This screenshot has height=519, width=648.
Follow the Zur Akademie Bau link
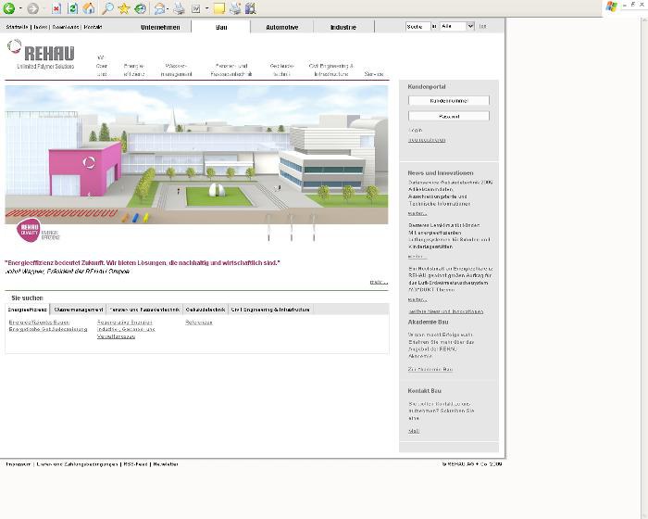coord(430,369)
